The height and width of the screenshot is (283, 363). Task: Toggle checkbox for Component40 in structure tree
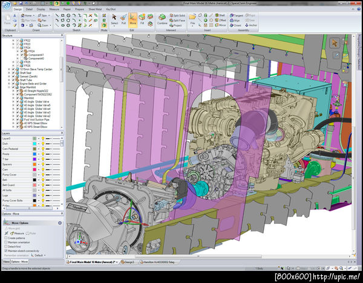22,59
